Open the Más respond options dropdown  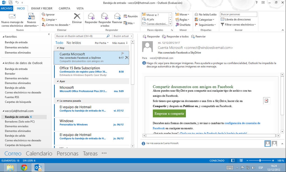pyautogui.click(x=129, y=23)
